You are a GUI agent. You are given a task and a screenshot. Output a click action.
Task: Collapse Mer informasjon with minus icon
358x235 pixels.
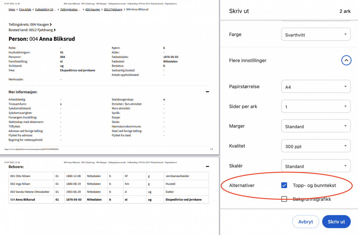[x=207, y=92]
